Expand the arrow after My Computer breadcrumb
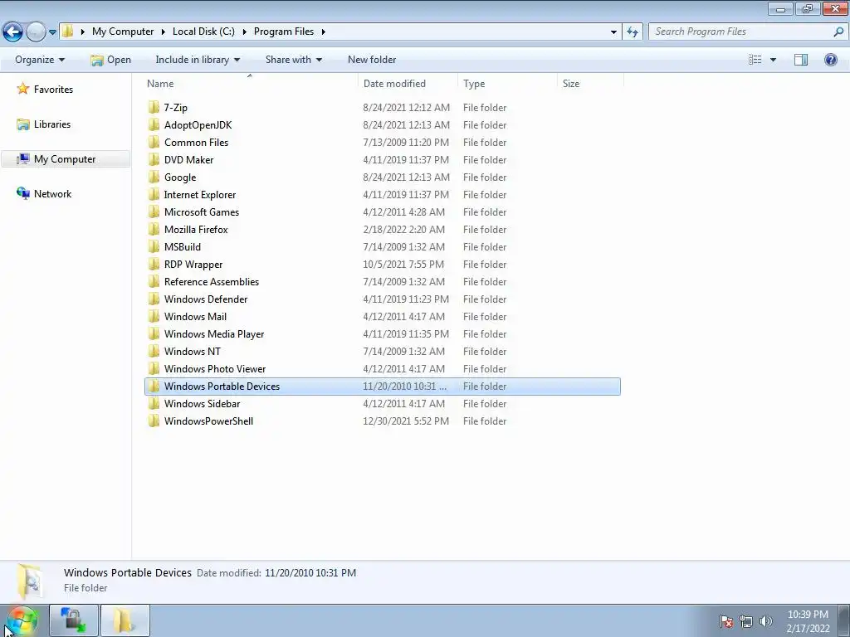 pyautogui.click(x=164, y=32)
